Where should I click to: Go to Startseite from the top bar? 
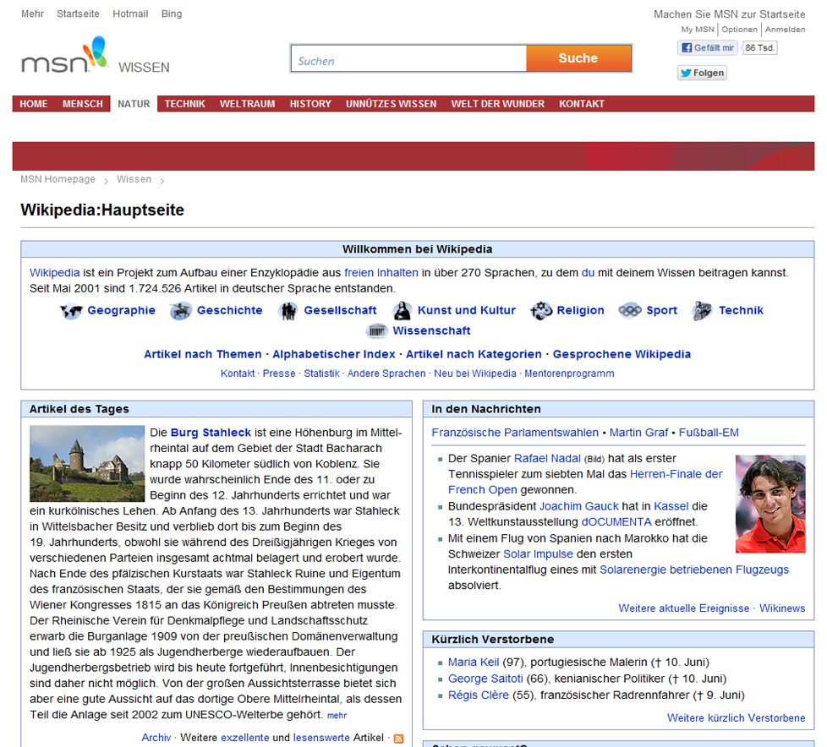pos(78,14)
